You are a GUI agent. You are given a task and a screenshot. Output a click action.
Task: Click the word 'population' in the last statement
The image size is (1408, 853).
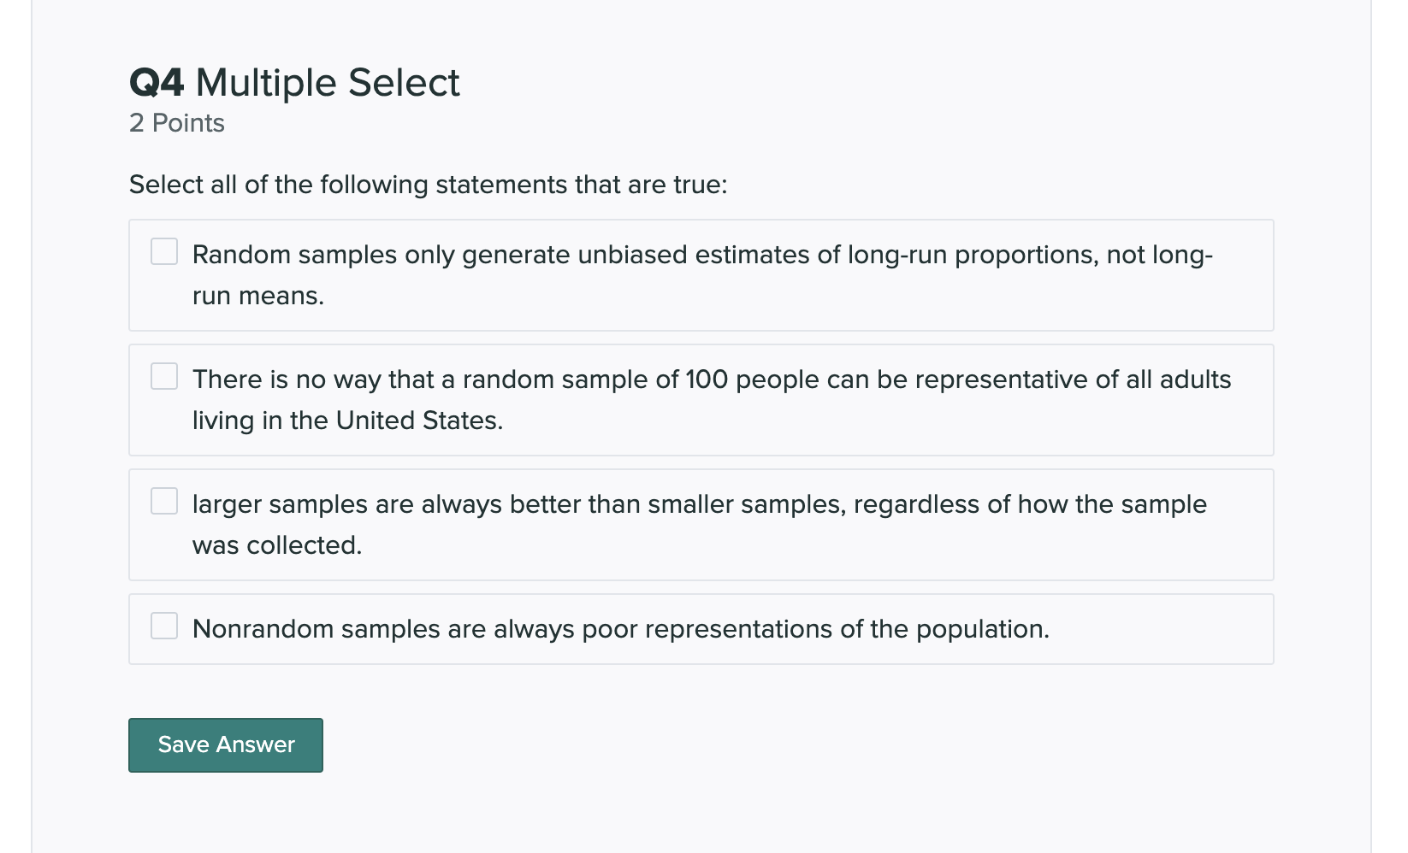click(979, 629)
